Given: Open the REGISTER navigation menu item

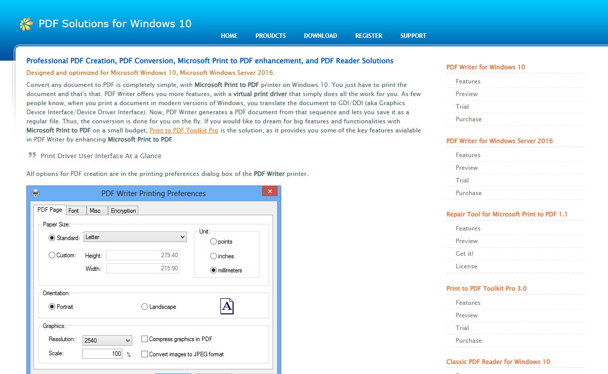Looking at the screenshot, I should click(369, 36).
